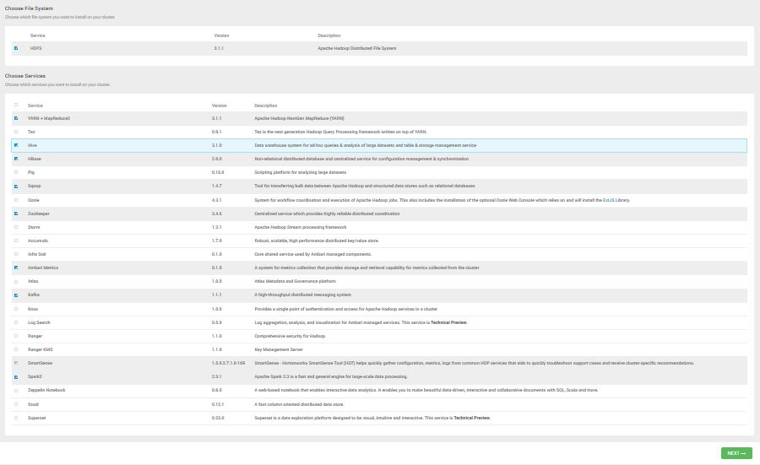Uncheck the YARN + MapReduce2 checkbox
The height and width of the screenshot is (465, 760).
pos(16,118)
